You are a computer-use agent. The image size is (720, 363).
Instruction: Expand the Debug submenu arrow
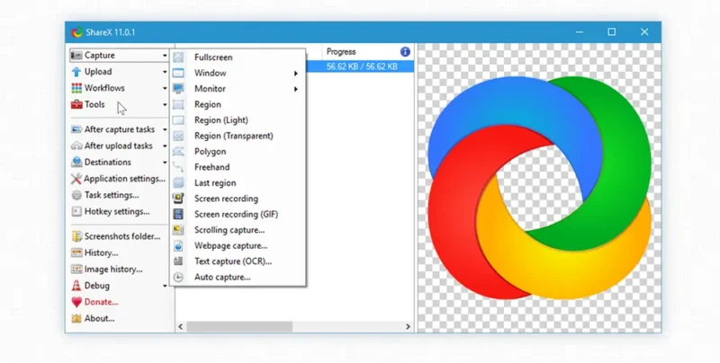click(165, 286)
